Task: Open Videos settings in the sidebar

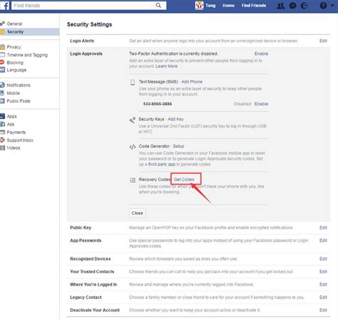Action: [14, 148]
